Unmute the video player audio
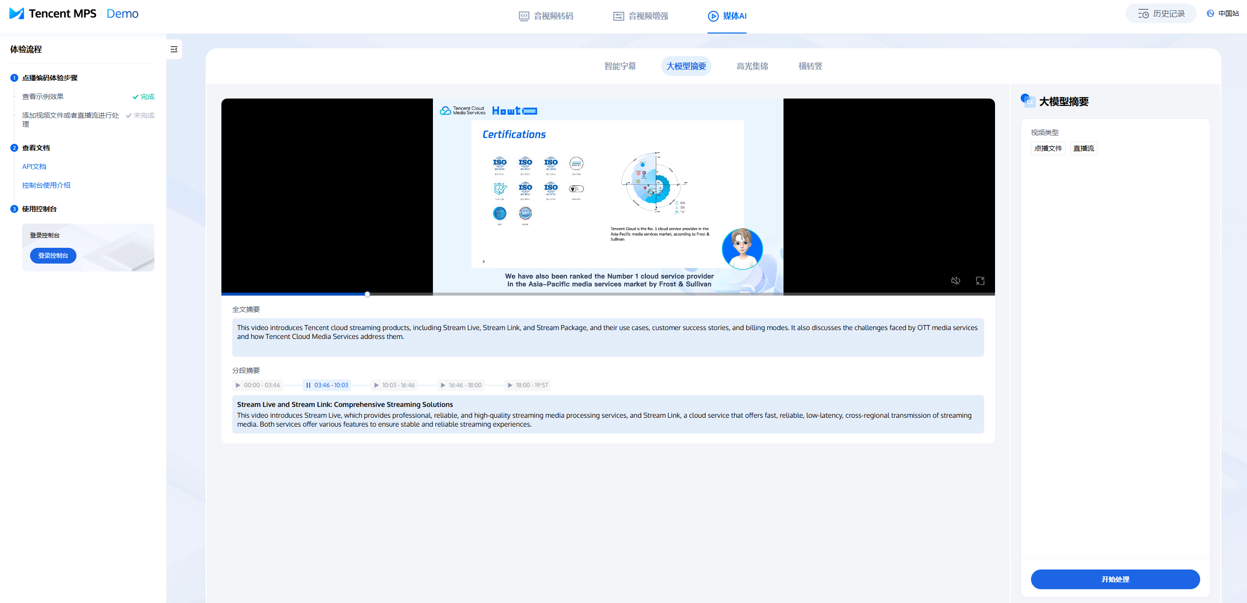1247x603 pixels. click(956, 281)
